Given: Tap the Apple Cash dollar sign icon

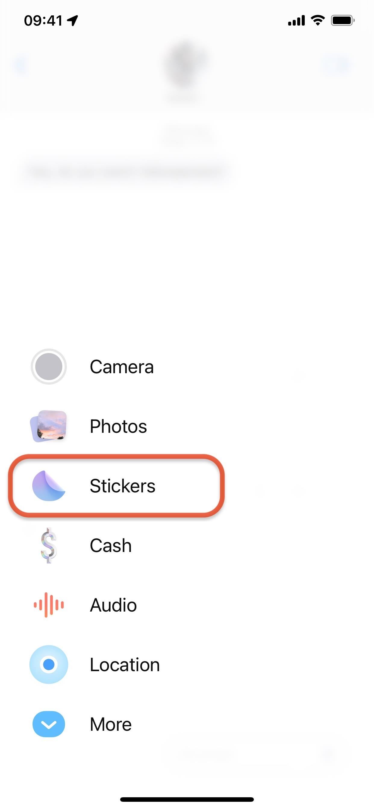Looking at the screenshot, I should coord(49,546).
